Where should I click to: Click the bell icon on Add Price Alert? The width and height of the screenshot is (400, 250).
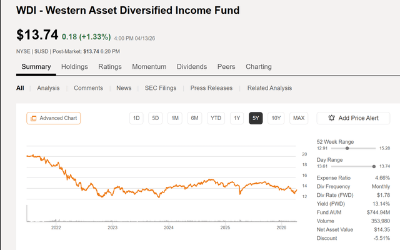tap(331, 118)
